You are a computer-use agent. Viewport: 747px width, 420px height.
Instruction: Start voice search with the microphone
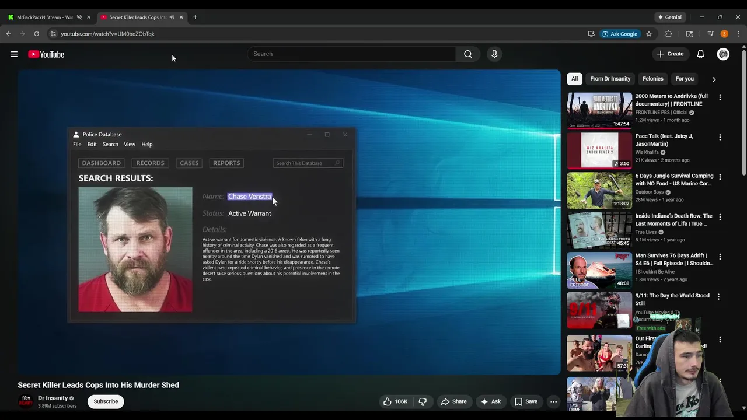(x=494, y=54)
